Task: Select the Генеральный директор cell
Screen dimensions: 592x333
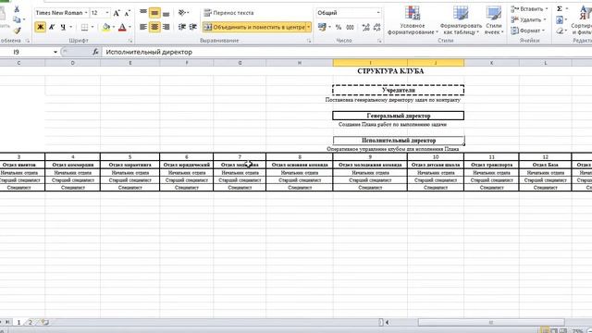Action: tap(399, 116)
